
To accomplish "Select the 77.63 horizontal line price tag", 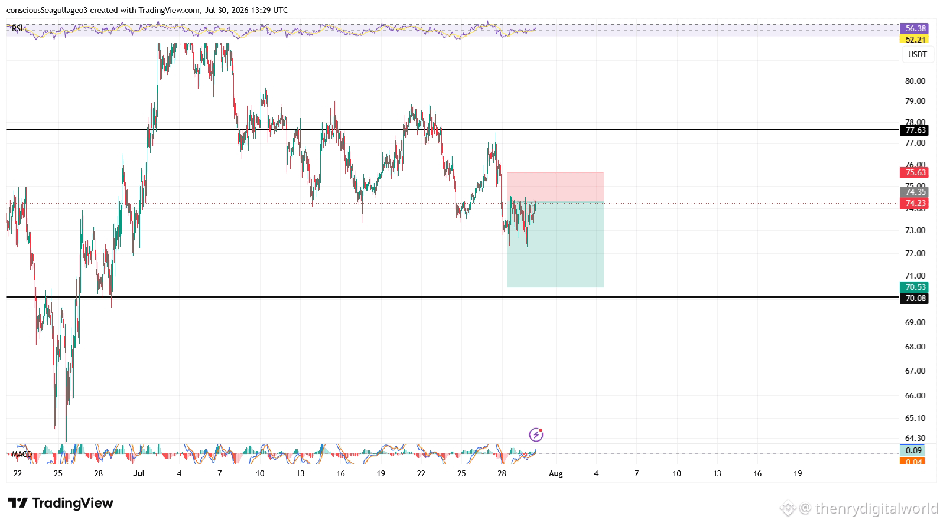I will tap(915, 130).
